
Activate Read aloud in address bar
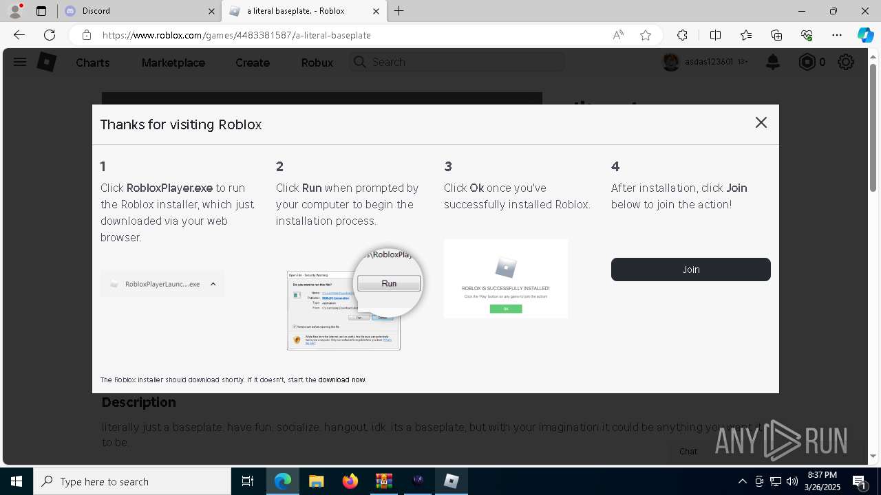point(618,35)
